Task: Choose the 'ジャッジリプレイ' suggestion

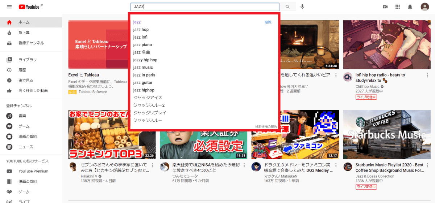Action: click(x=205, y=113)
